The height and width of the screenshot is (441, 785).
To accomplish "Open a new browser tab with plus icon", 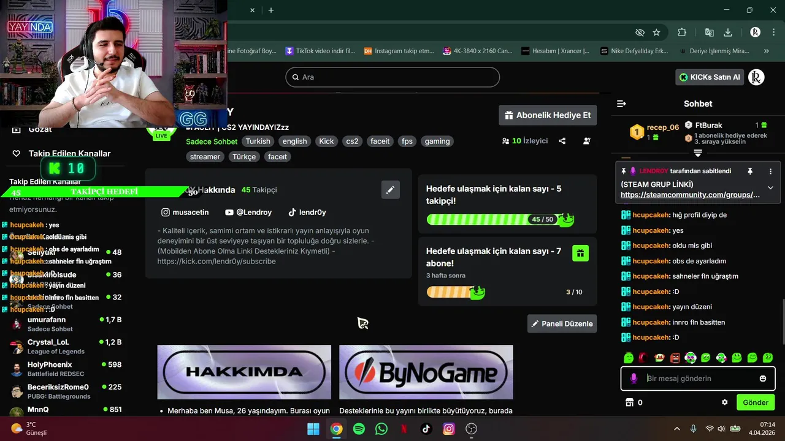I will tap(271, 10).
